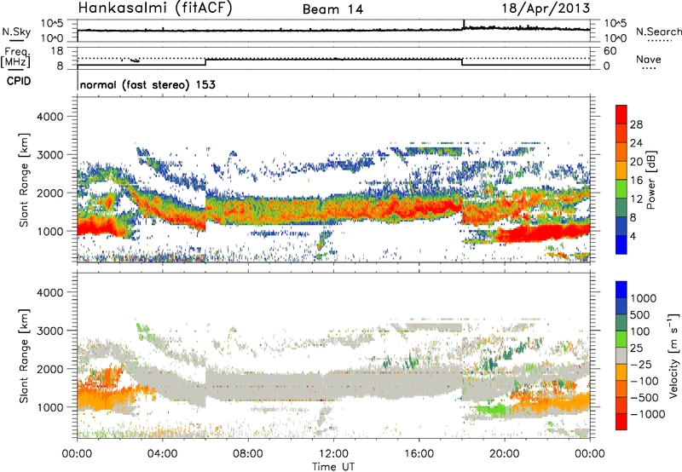This screenshot has height=472, width=682.
Task: Click the 12:00 time tick label
Action: pos(333,454)
